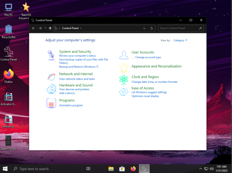The height and width of the screenshot is (173, 232).
Task: Open the Windows Start menu
Action: [x=5, y=169]
